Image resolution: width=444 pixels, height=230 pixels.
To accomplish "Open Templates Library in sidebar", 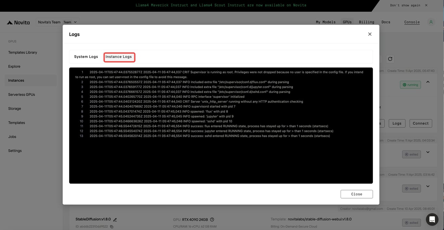I will click(x=23, y=52).
